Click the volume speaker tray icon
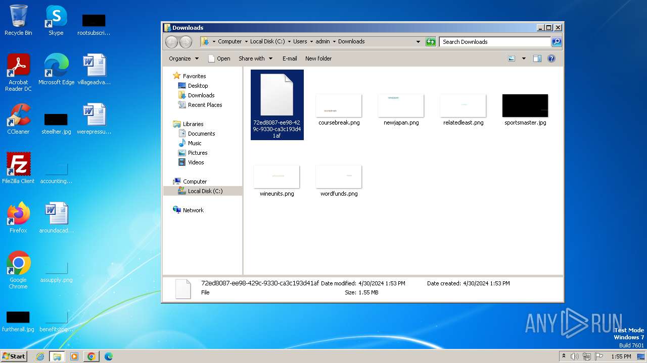Viewport: 647px width, 363px height. pyautogui.click(x=575, y=356)
